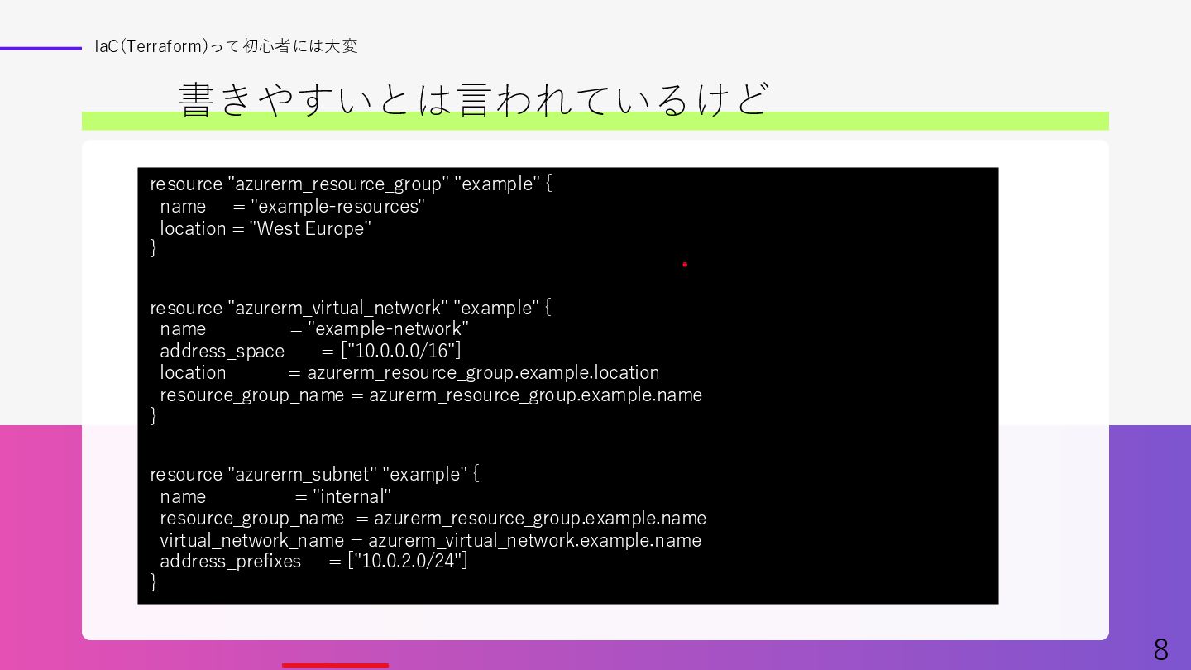Click the line address_prefixes = ["10.0.2.0/24"]
The image size is (1191, 670).
click(x=313, y=561)
